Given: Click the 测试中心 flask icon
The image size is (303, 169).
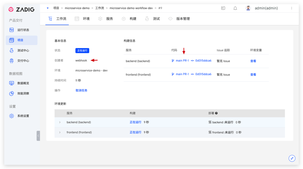Looking at the screenshot, I should (12, 51).
